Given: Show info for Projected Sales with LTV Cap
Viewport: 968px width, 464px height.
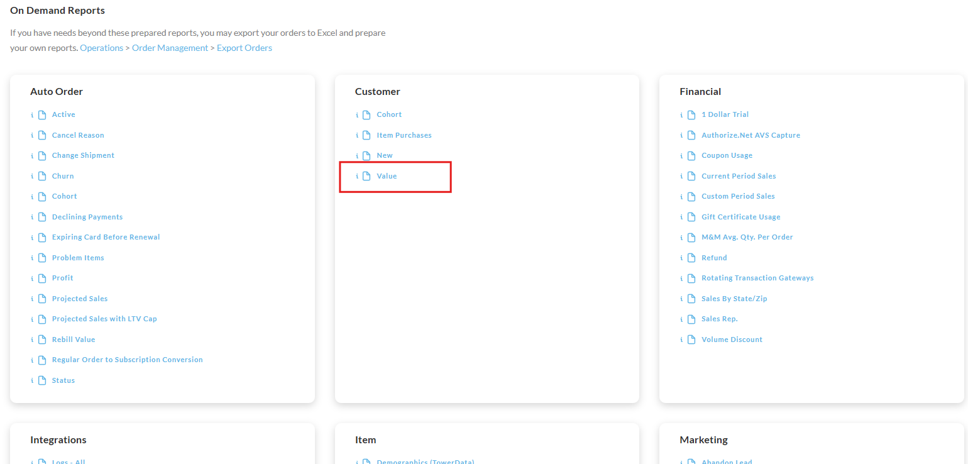Looking at the screenshot, I should (x=32, y=319).
